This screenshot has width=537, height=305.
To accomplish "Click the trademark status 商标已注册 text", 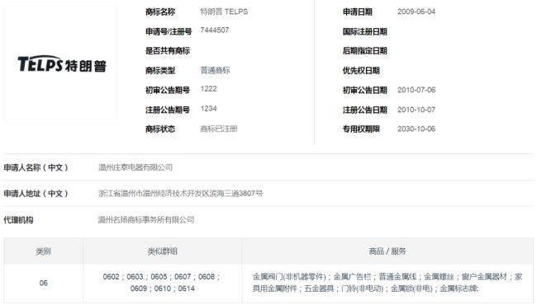I will pos(219,129).
